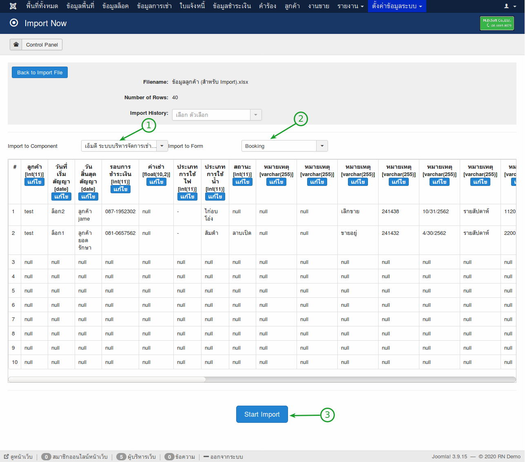The width and height of the screenshot is (525, 462).
Task: Open the คำร้อง menu
Action: coord(268,6)
